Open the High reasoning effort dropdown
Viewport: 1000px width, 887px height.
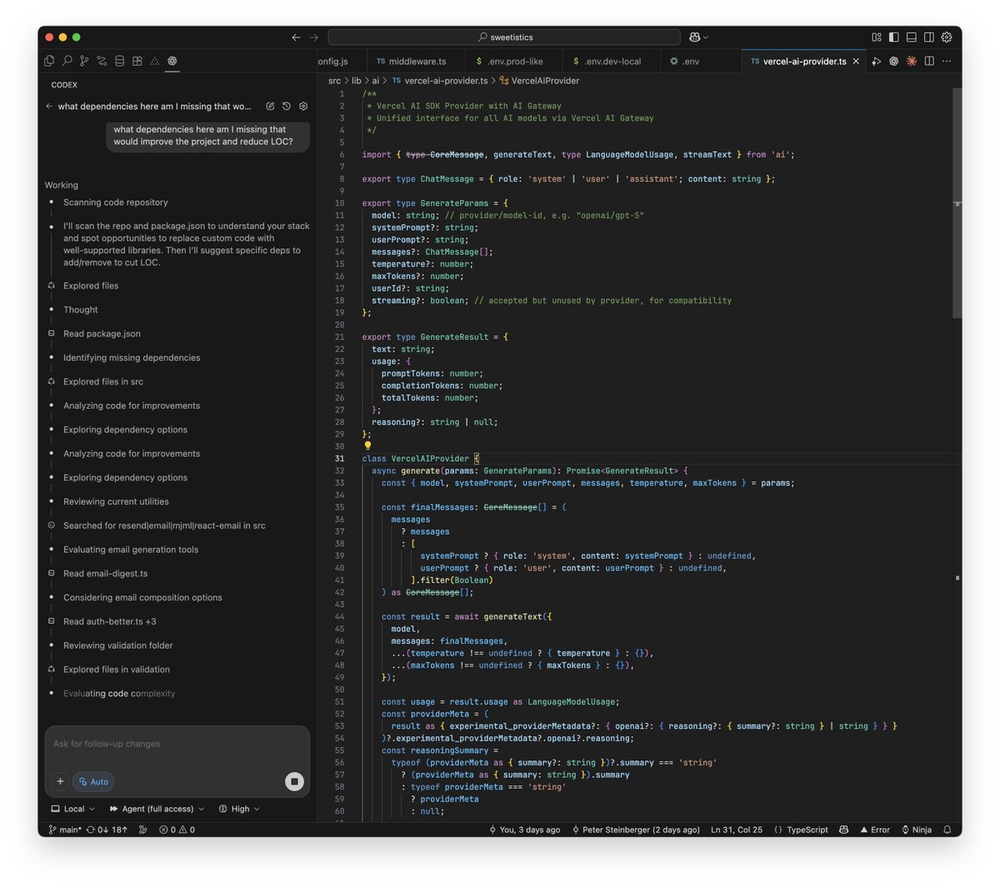[239, 809]
